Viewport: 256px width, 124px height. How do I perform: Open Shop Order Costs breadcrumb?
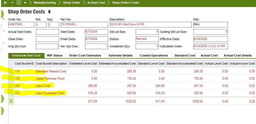pyautogui.click(x=125, y=3)
